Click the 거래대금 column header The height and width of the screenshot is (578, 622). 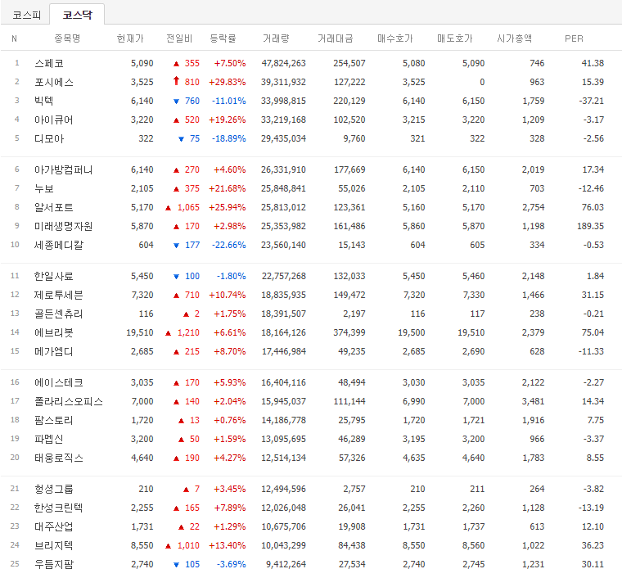336,38
